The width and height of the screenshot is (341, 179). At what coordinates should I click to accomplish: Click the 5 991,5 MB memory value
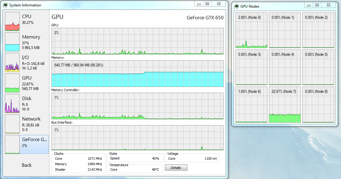click(31, 48)
